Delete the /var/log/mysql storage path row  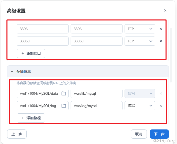[x=161, y=106]
